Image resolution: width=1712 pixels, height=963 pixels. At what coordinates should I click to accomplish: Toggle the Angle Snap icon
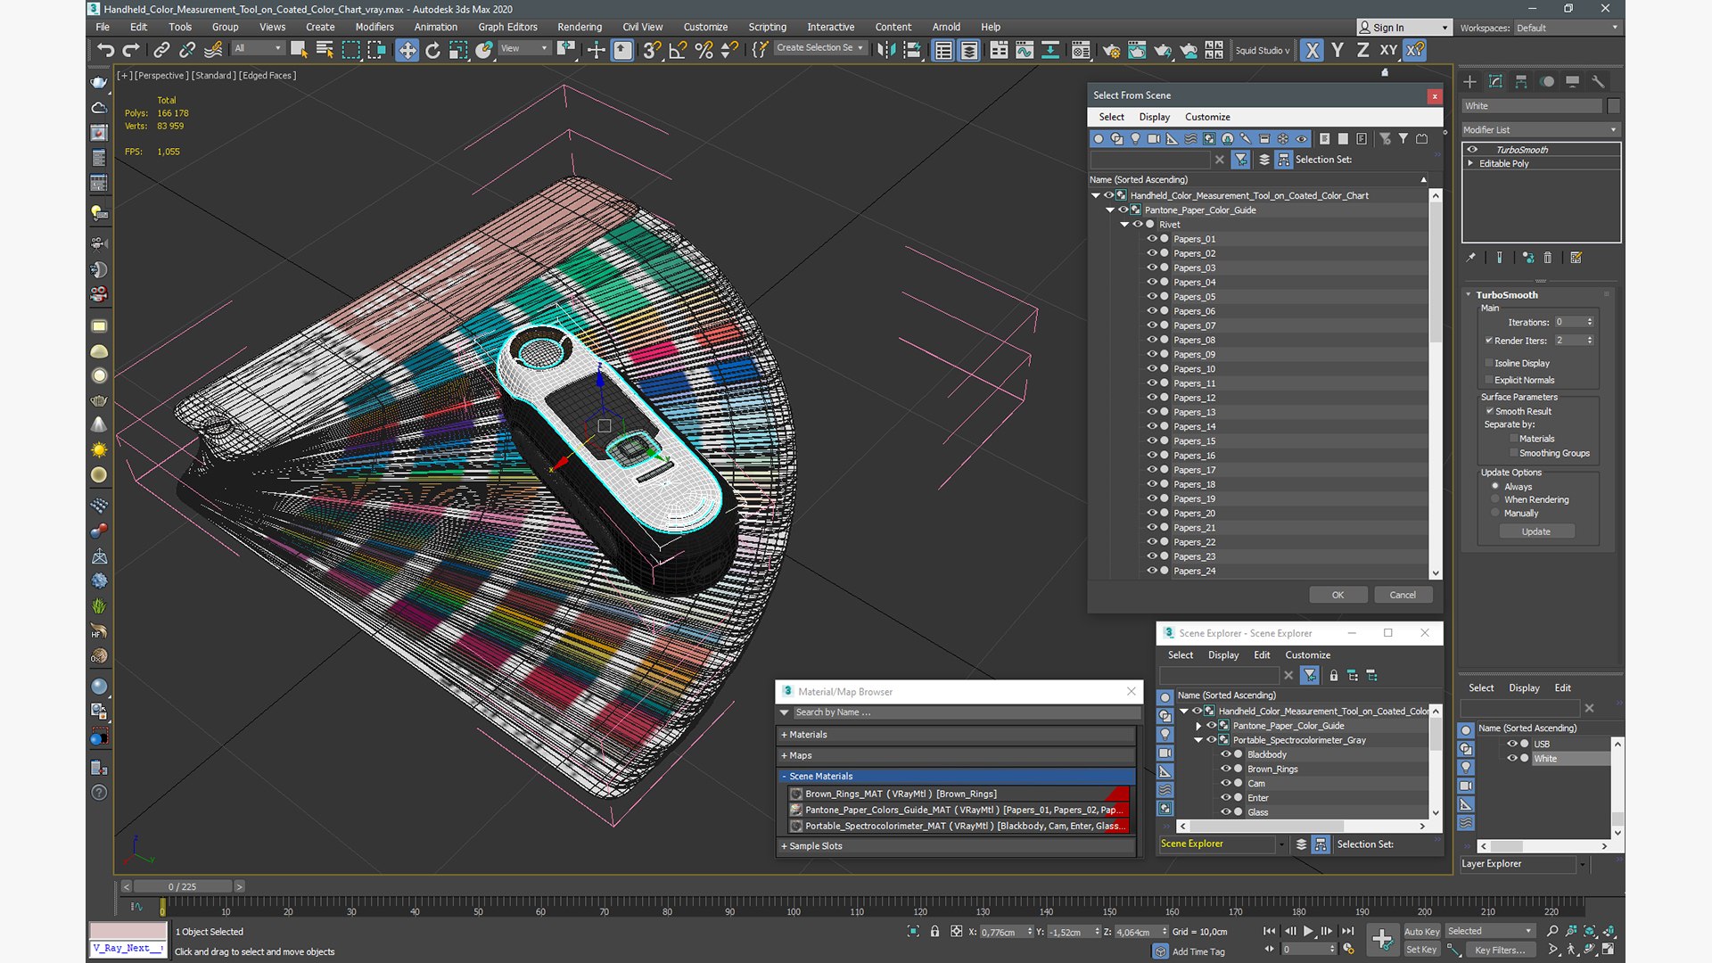pyautogui.click(x=678, y=50)
